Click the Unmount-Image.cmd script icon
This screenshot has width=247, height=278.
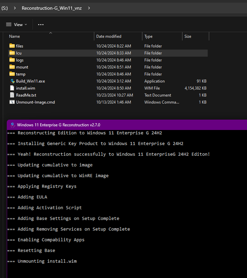point(12,102)
